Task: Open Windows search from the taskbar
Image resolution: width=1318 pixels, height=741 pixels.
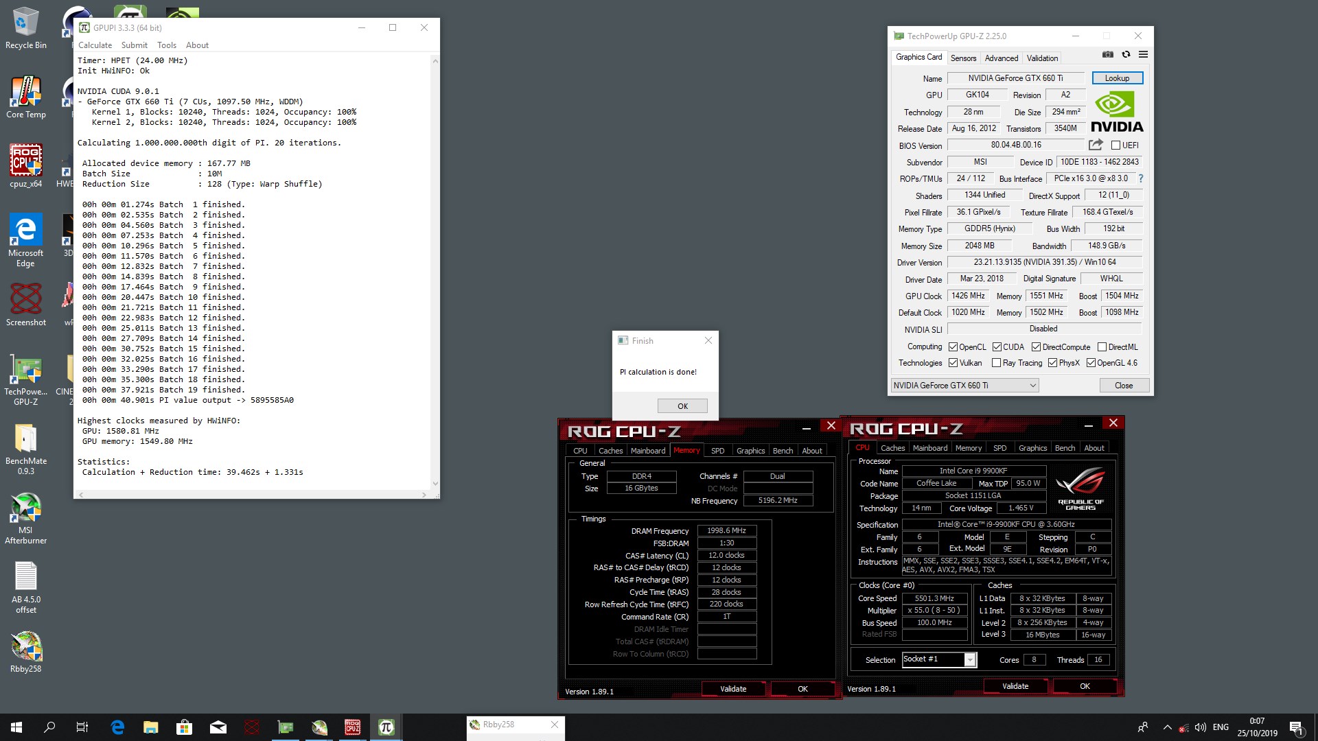Action: pyautogui.click(x=49, y=727)
